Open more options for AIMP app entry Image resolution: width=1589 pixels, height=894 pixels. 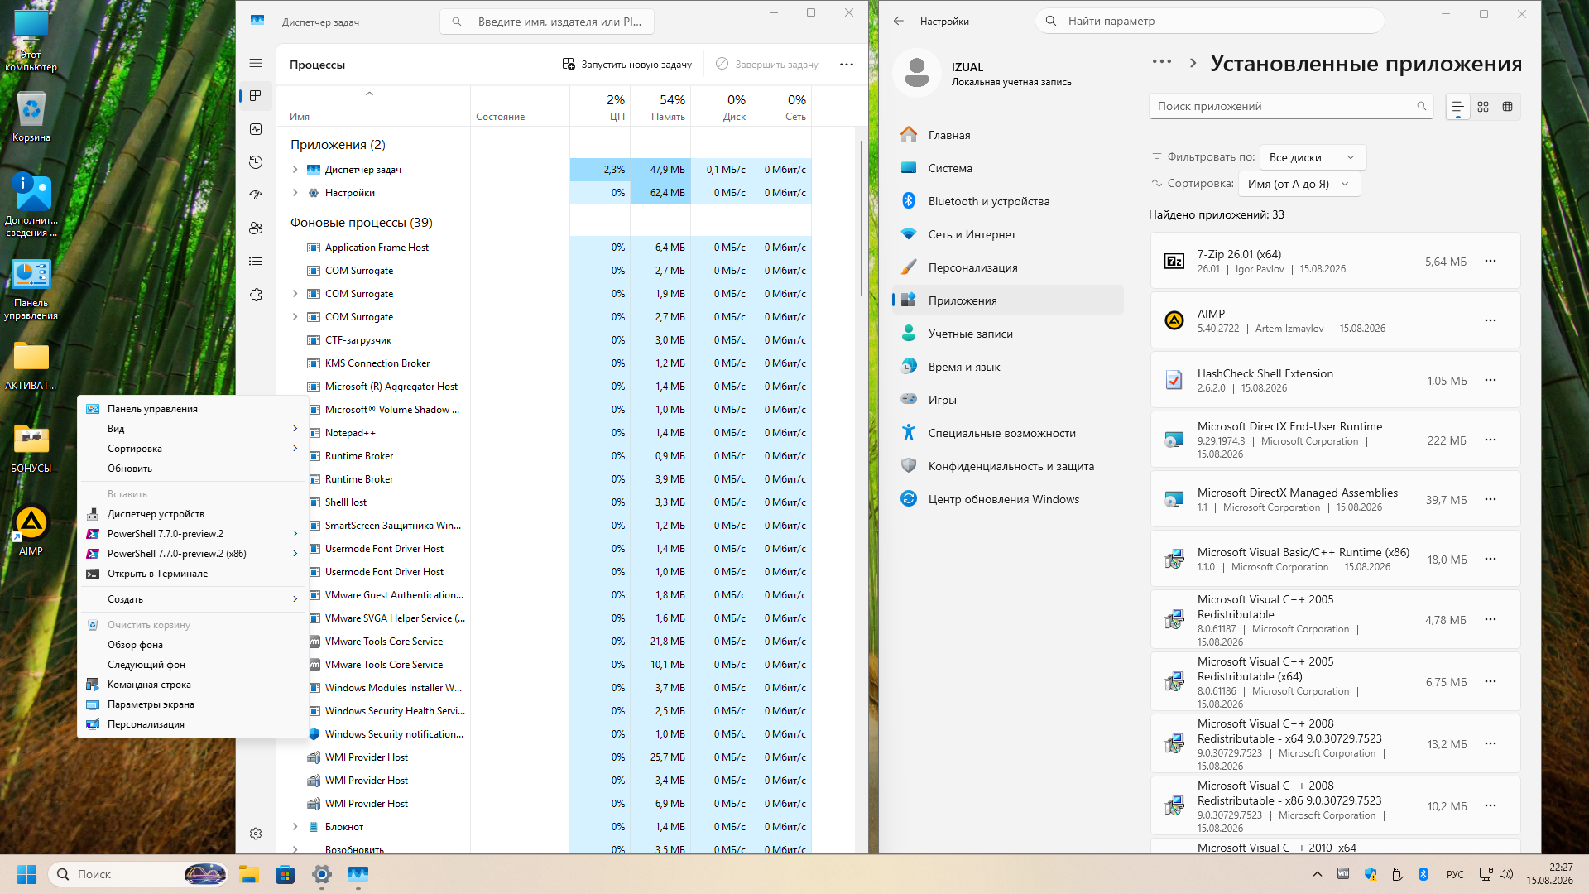1491,320
